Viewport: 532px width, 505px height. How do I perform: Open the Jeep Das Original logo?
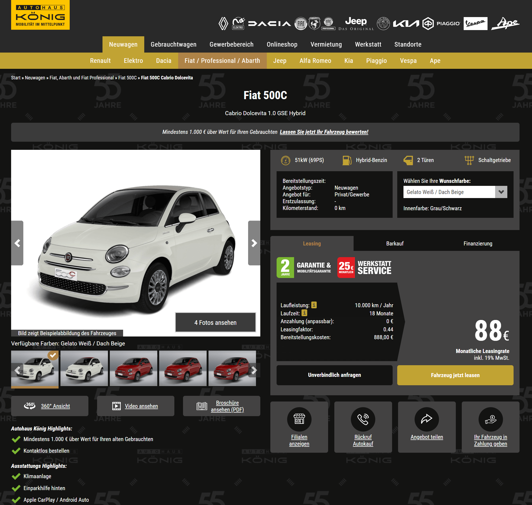pyautogui.click(x=356, y=24)
